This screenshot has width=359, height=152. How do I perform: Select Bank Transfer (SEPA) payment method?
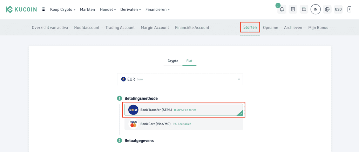[x=184, y=110]
